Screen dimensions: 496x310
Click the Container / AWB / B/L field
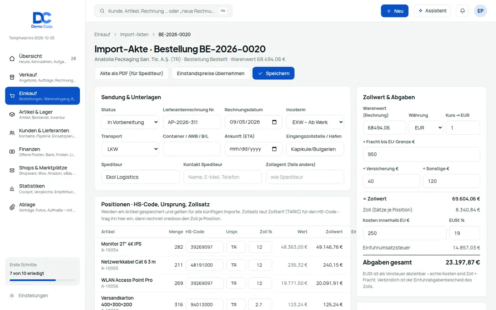(192, 149)
